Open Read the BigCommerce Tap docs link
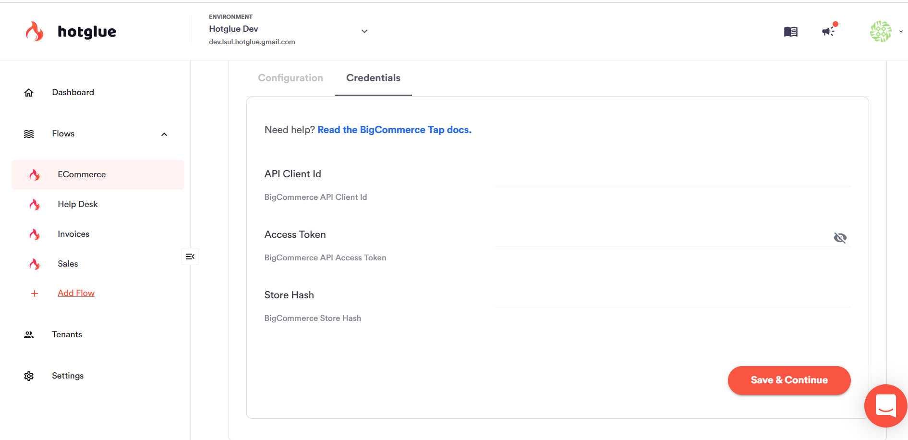This screenshot has height=440, width=908. 394,130
